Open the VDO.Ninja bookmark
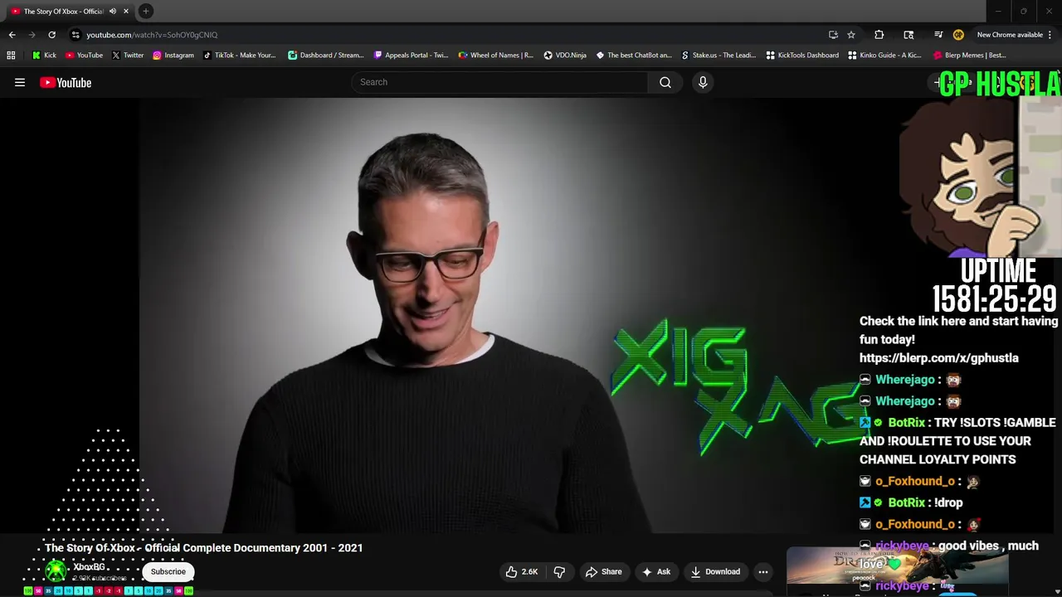The height and width of the screenshot is (597, 1062). pyautogui.click(x=565, y=56)
